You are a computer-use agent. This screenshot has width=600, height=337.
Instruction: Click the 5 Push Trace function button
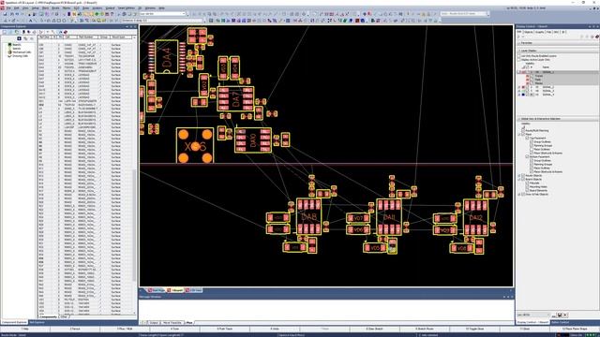pos(225,329)
